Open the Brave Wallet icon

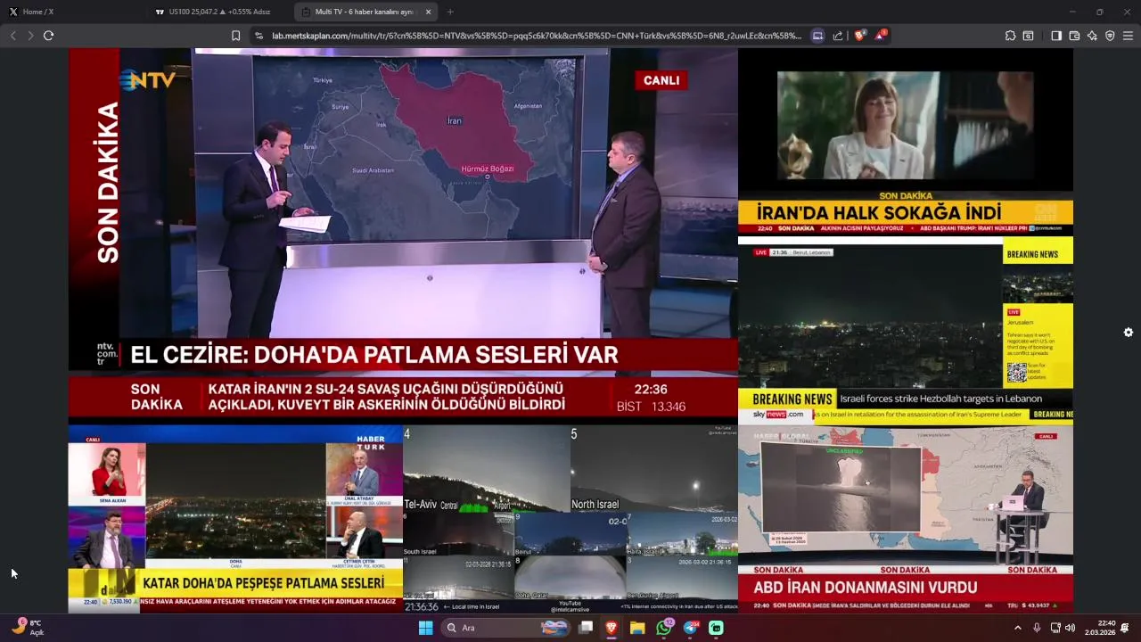[x=1074, y=36]
